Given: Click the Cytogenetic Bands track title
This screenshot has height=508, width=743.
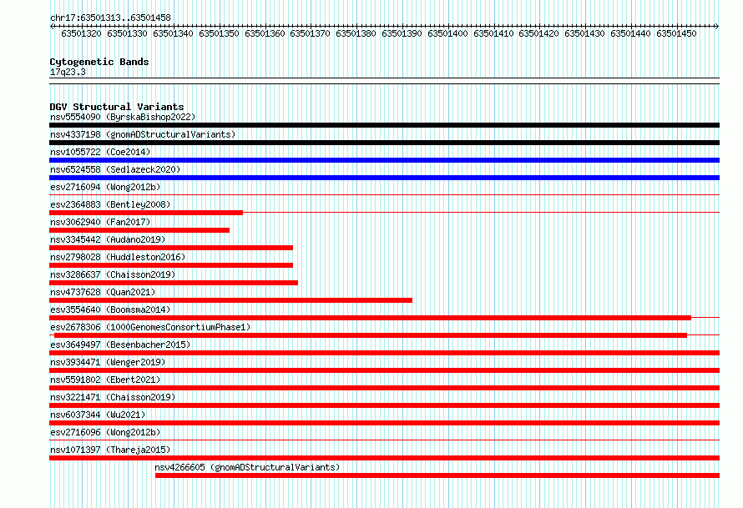Looking at the screenshot, I should (99, 62).
